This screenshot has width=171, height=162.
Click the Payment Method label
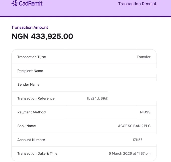[x=31, y=112]
